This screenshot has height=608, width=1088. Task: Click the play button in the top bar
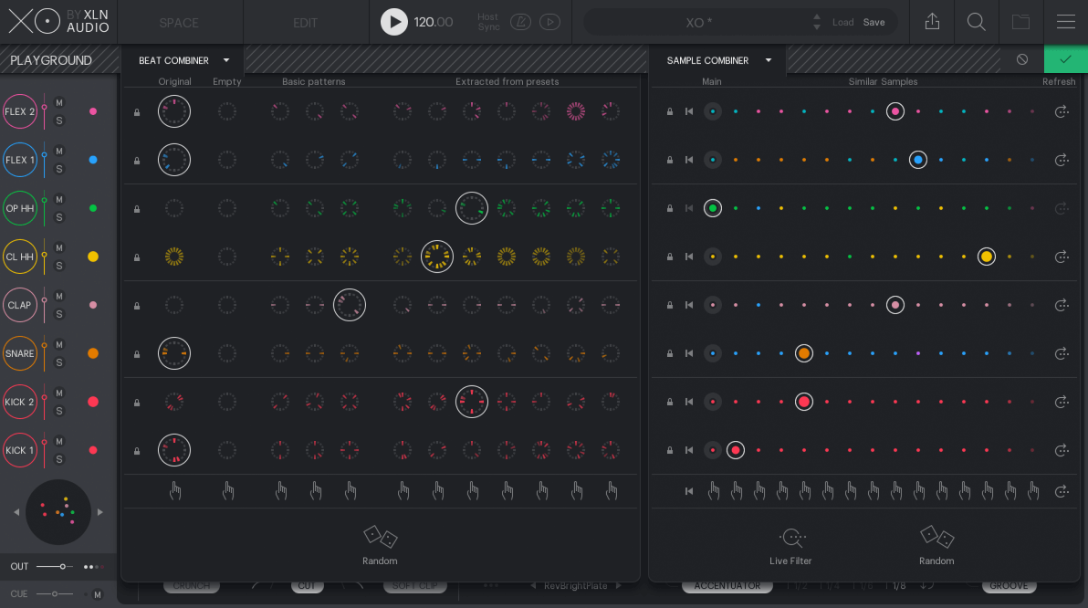[393, 22]
